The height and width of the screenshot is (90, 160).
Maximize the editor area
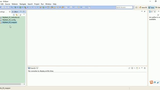pyautogui.click(x=144, y=11)
